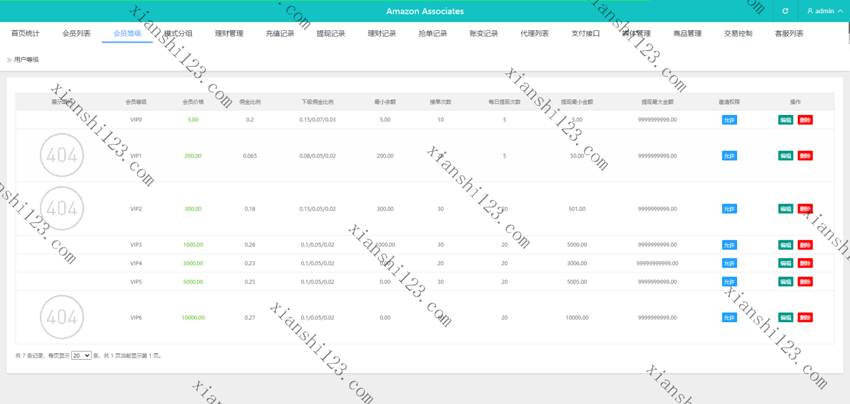Toggle 允许 badge in VIP6 row
The height and width of the screenshot is (404, 850).
point(729,318)
